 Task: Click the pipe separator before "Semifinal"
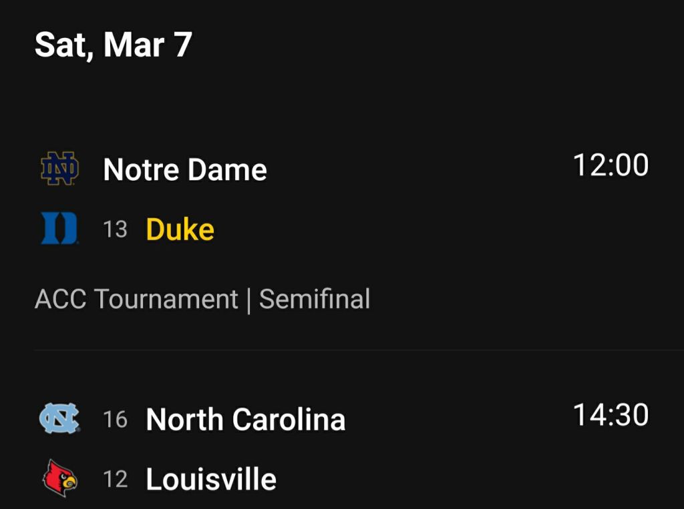coord(248,300)
